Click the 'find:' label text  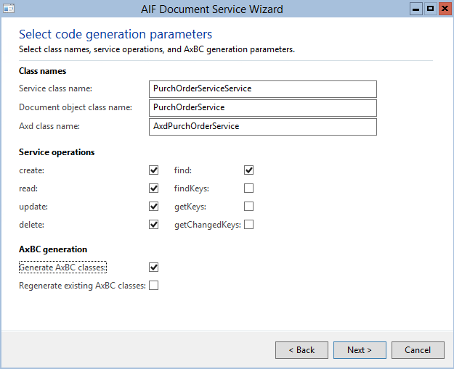pos(183,170)
